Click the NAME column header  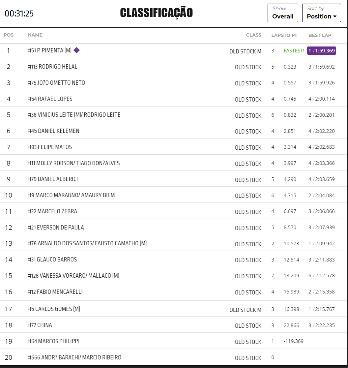(35, 35)
